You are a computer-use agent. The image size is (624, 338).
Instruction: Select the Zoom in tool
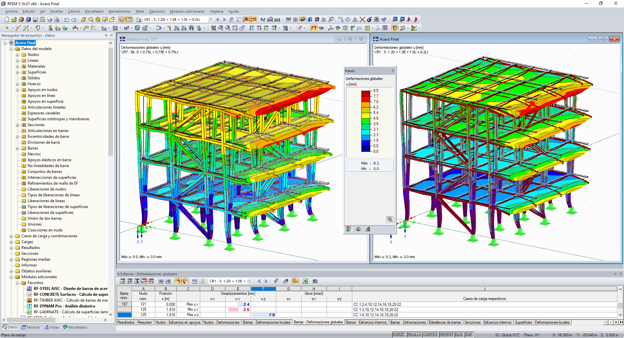pyautogui.click(x=221, y=28)
